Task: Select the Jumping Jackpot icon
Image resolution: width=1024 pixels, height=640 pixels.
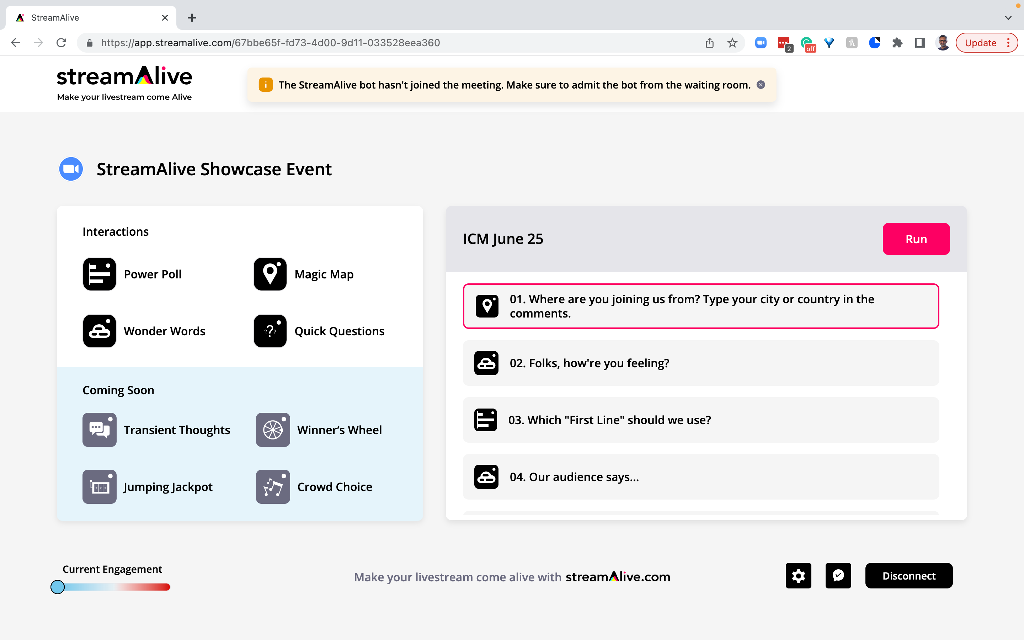Action: pos(100,487)
